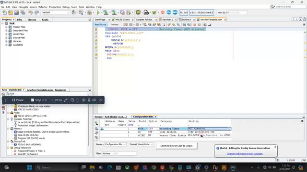Screen dimensions: 307x172
Task: Click the Redo toolbar icon
Action: pos(36,13)
